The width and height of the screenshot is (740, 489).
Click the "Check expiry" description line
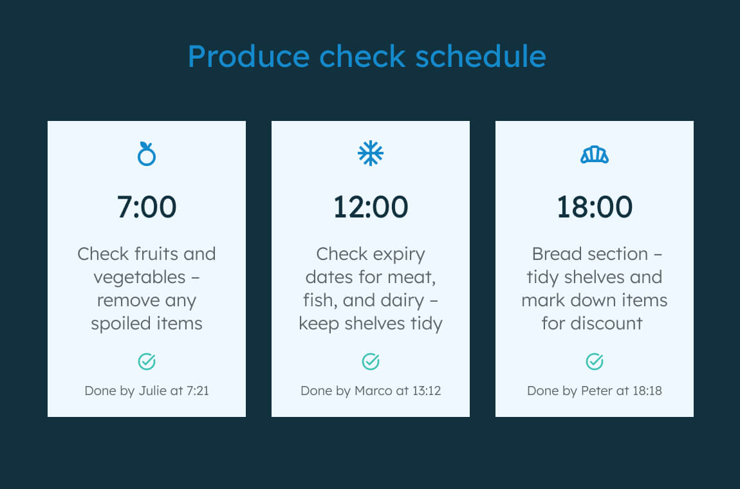(x=371, y=254)
